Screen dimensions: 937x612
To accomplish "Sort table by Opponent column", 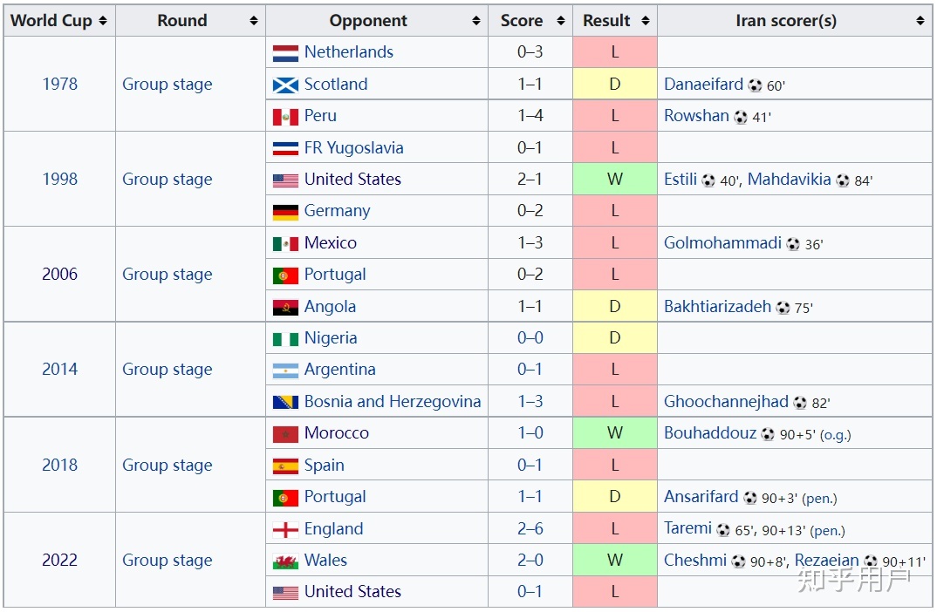I will [476, 21].
